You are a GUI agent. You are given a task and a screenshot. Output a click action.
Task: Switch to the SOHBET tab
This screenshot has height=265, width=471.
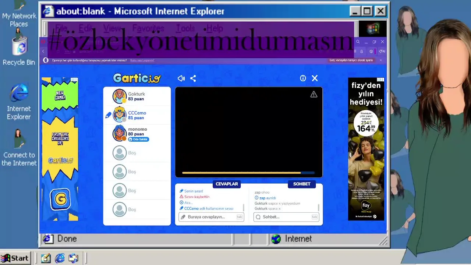pyautogui.click(x=302, y=184)
